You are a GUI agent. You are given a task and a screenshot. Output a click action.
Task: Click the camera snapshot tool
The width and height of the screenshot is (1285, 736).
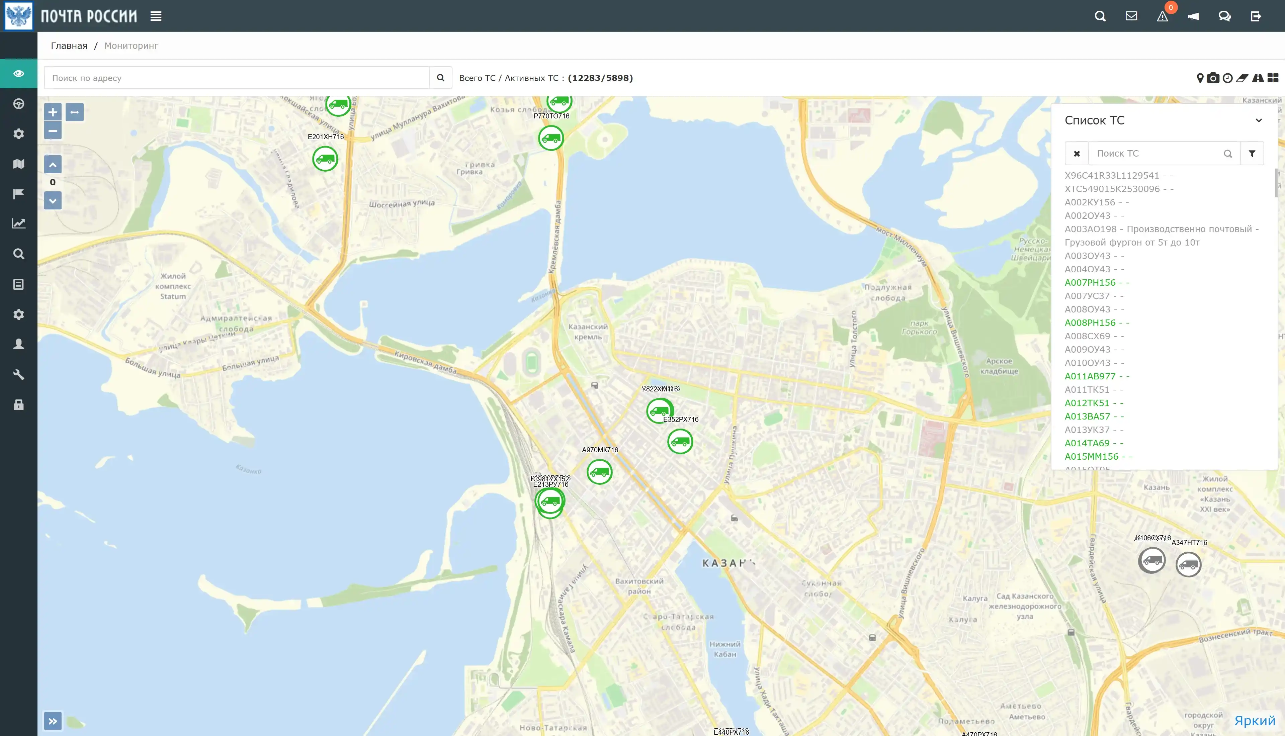(x=1213, y=78)
